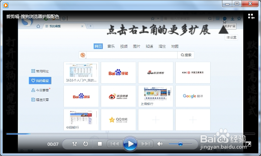Skip to the next track

145,144
